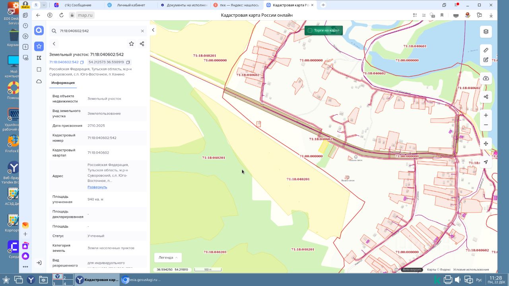
Task: Add land parcel to favorites star
Action: (x=132, y=44)
